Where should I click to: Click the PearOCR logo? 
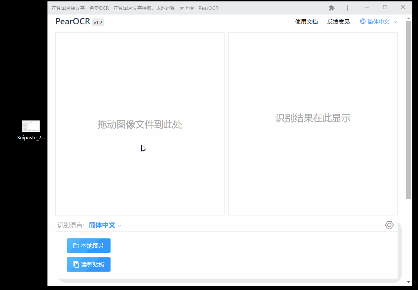pos(72,22)
